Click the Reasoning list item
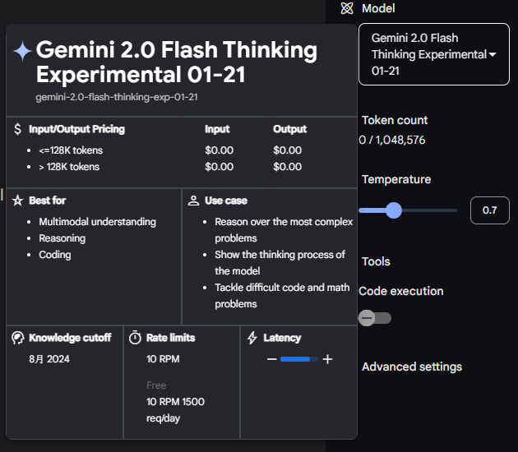This screenshot has width=518, height=452. point(62,238)
